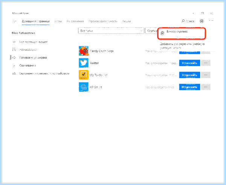The width and height of the screenshot is (226, 185).
Task: Select the first library sidebar entry
Action: pos(34,42)
